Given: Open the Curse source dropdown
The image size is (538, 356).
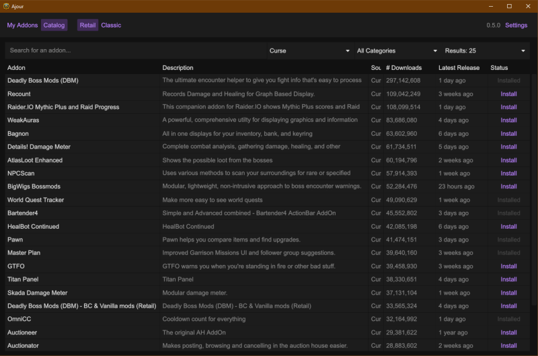Looking at the screenshot, I should point(310,50).
